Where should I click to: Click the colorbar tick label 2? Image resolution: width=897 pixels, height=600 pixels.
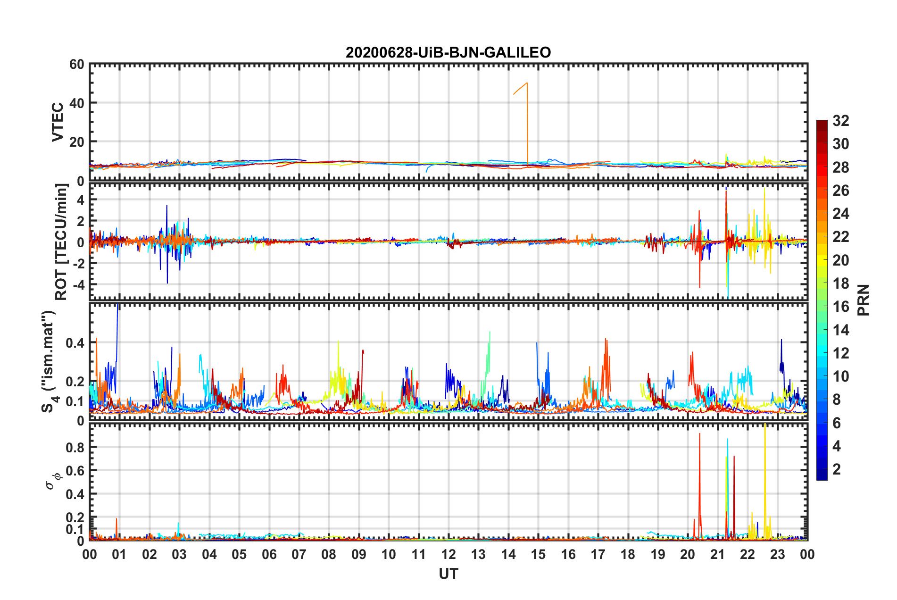837,469
